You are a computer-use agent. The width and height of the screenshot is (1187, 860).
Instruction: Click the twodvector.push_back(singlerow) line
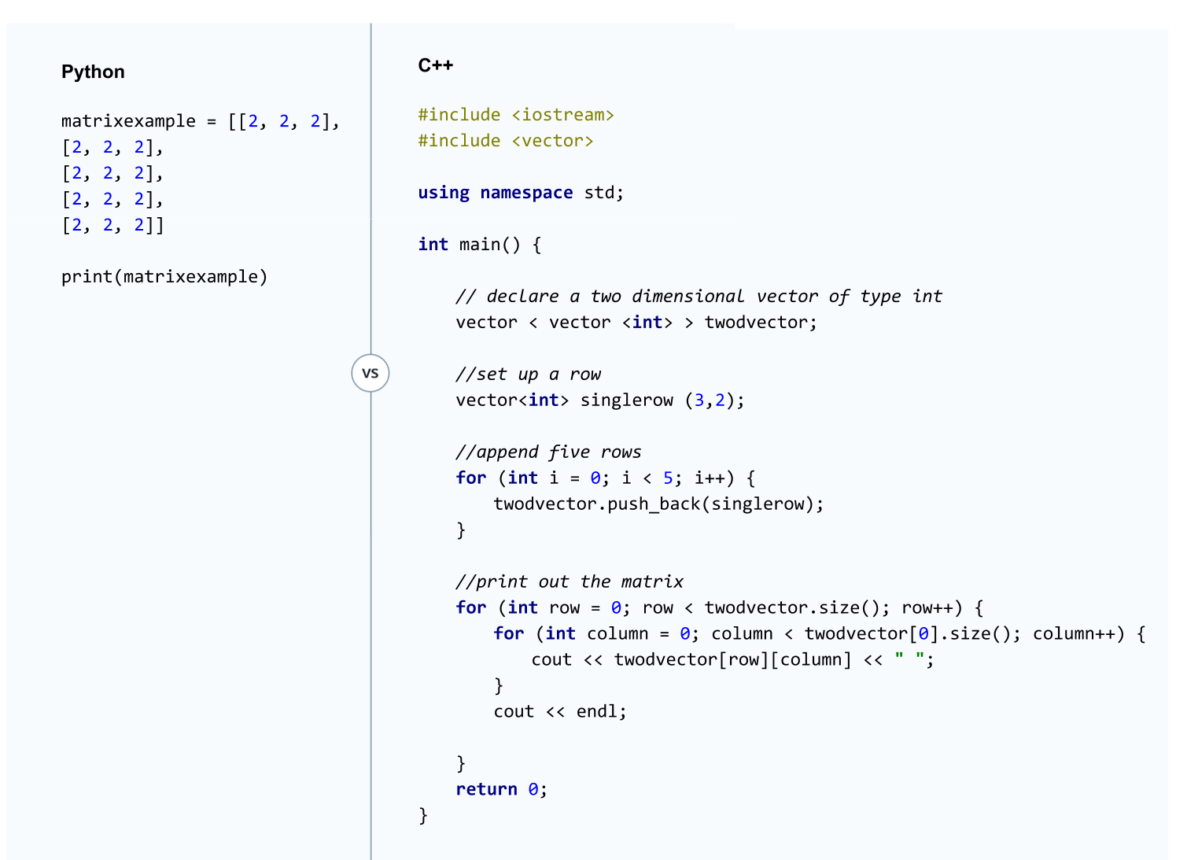pyautogui.click(x=658, y=504)
